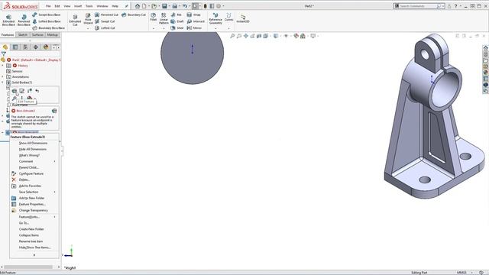The width and height of the screenshot is (489, 275).
Task: Click the Zoom to Fit view icon
Action: (x=232, y=36)
